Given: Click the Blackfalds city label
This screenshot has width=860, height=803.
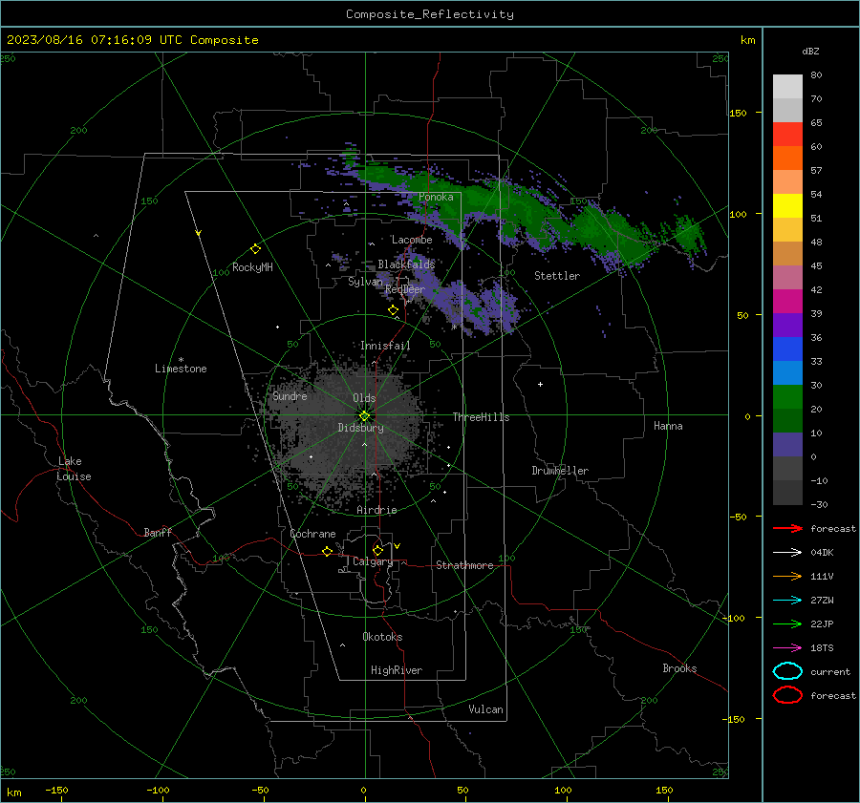Looking at the screenshot, I should coord(406,264).
